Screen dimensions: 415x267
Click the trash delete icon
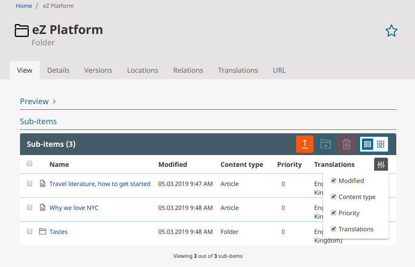(347, 144)
